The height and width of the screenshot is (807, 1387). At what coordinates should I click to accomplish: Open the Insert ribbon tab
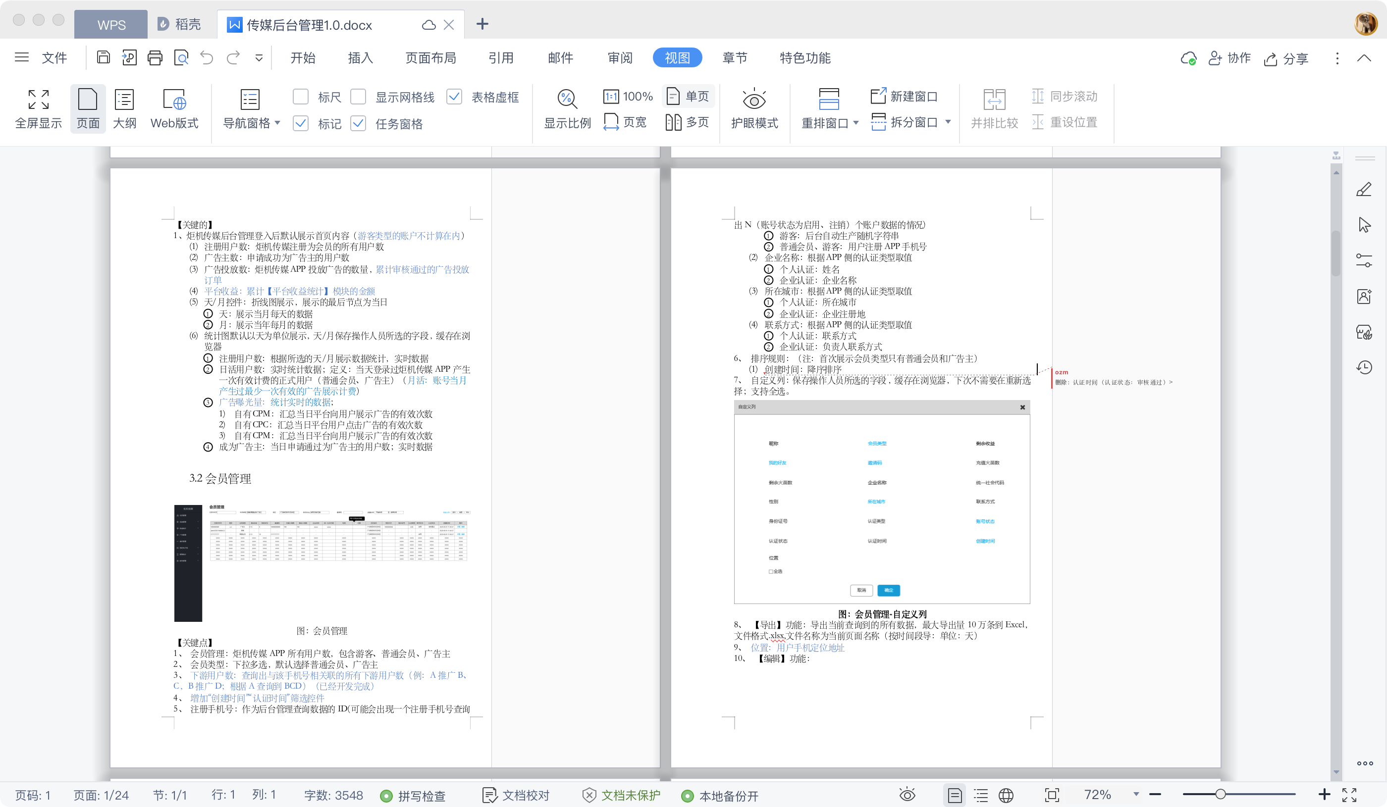point(361,58)
